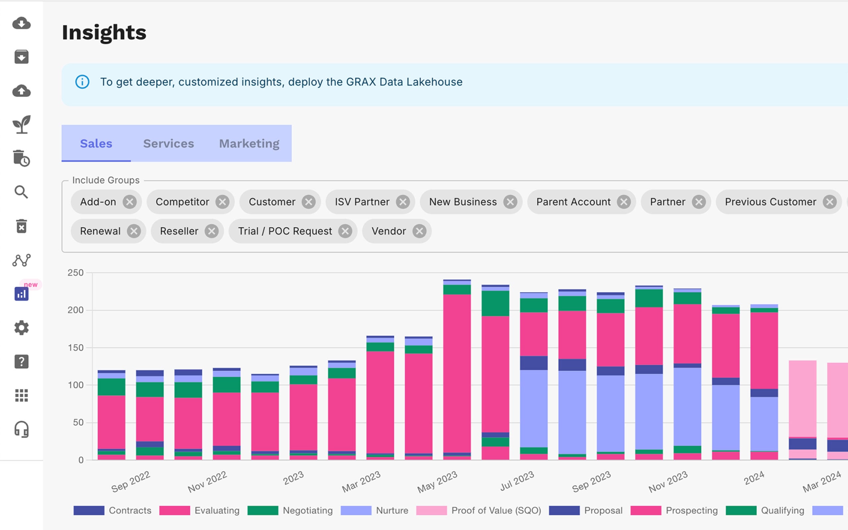
Task: Open the new Insights bar-chart icon
Action: point(22,294)
